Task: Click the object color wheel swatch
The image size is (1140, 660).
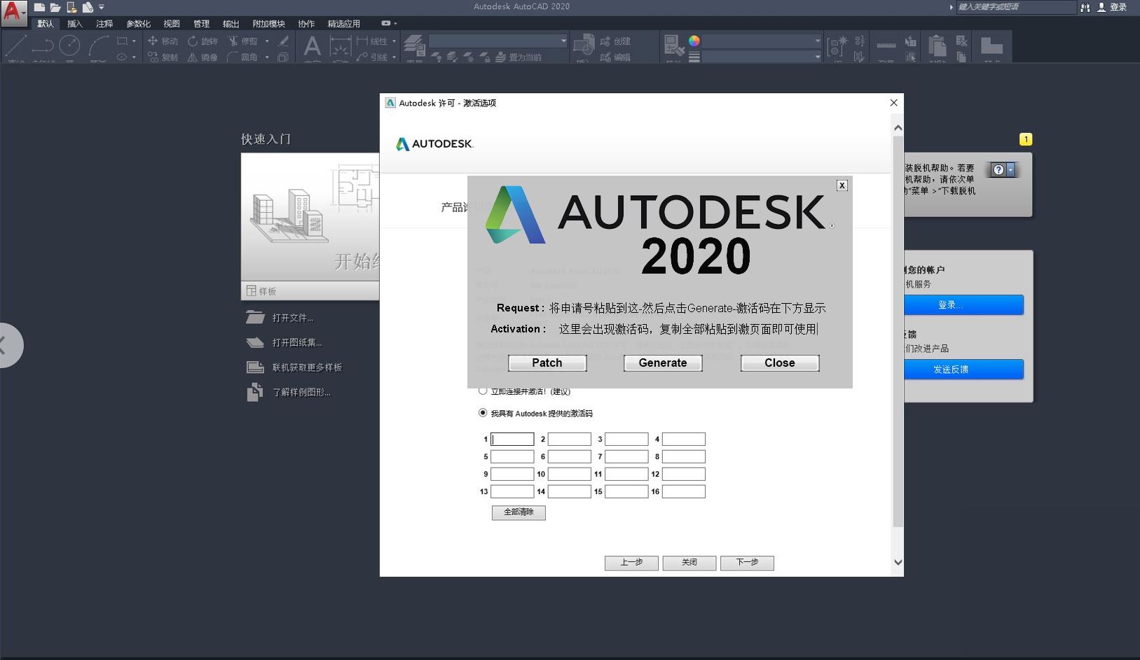Action: 694,41
